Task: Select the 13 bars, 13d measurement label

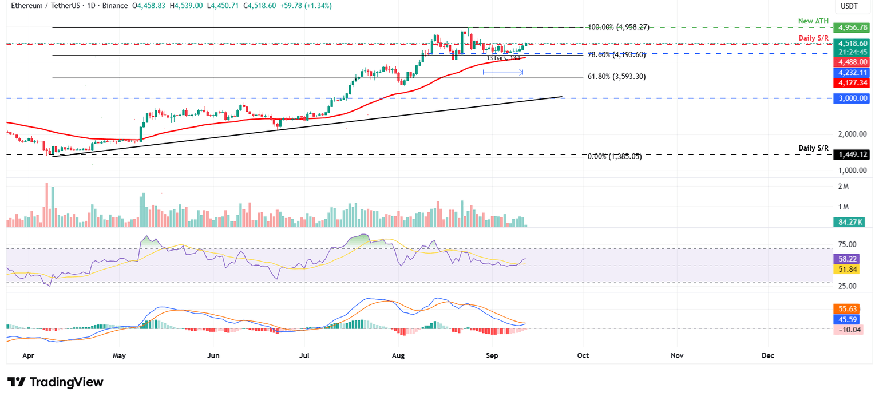Action: pyautogui.click(x=502, y=58)
